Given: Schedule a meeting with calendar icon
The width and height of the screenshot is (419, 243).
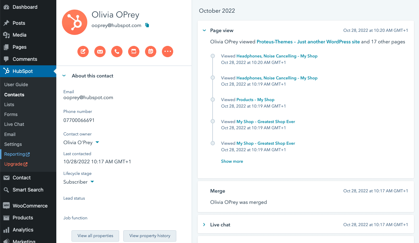Looking at the screenshot, I should (151, 52).
